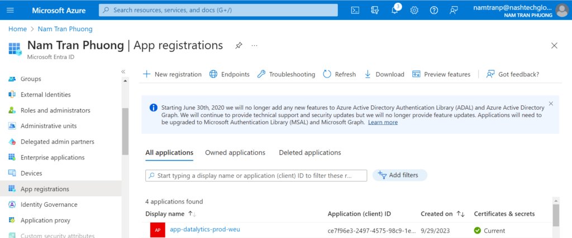Open the Learn more link
Viewport: 572px width, 238px height.
tap(383, 123)
